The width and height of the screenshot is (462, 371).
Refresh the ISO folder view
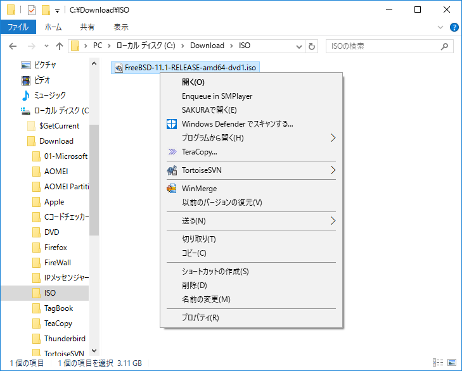(311, 46)
